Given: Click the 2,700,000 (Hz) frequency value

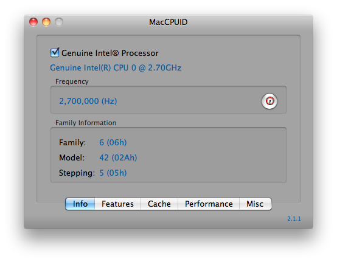Looking at the screenshot, I should (x=88, y=101).
